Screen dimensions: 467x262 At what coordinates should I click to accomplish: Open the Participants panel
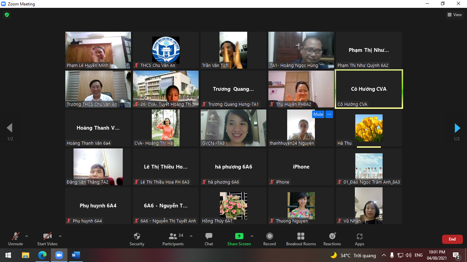pyautogui.click(x=173, y=239)
